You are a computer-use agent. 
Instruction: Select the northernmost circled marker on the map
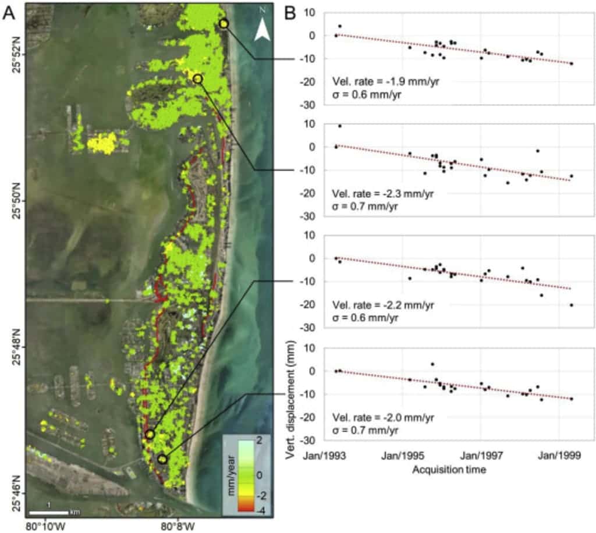pyautogui.click(x=224, y=23)
